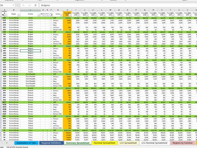
Task: Select column R header
Action: [153, 10]
